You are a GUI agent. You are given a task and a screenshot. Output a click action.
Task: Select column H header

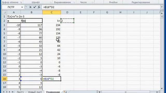click(120, 12)
